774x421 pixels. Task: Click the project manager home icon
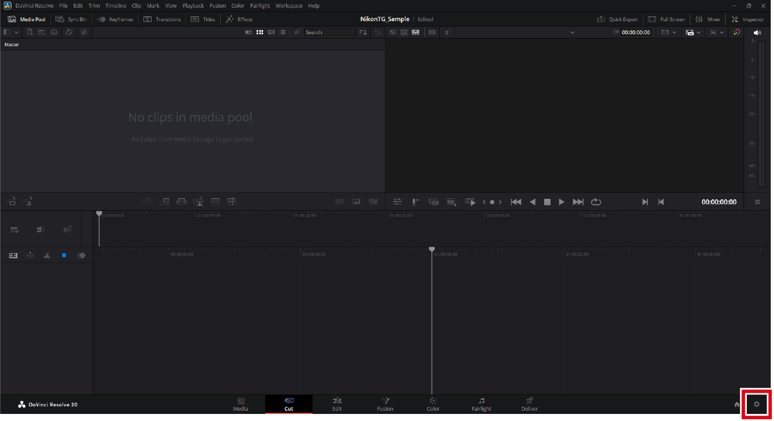click(737, 404)
